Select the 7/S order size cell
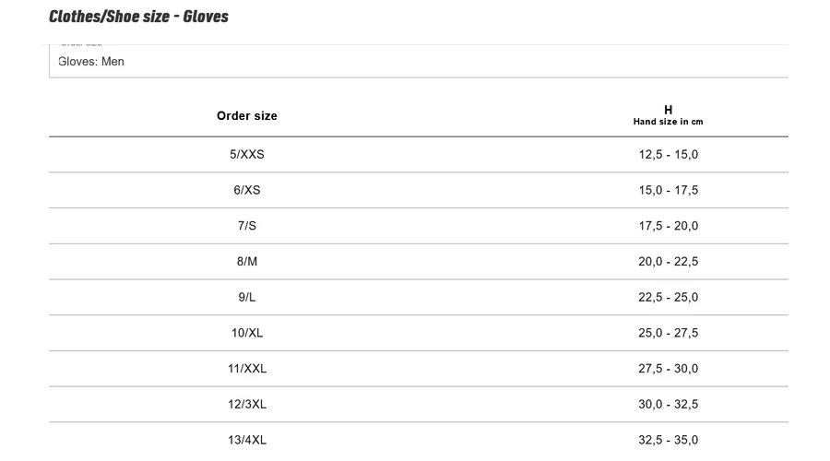 pyautogui.click(x=246, y=226)
